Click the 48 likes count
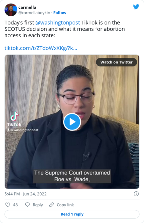 (x=15, y=205)
